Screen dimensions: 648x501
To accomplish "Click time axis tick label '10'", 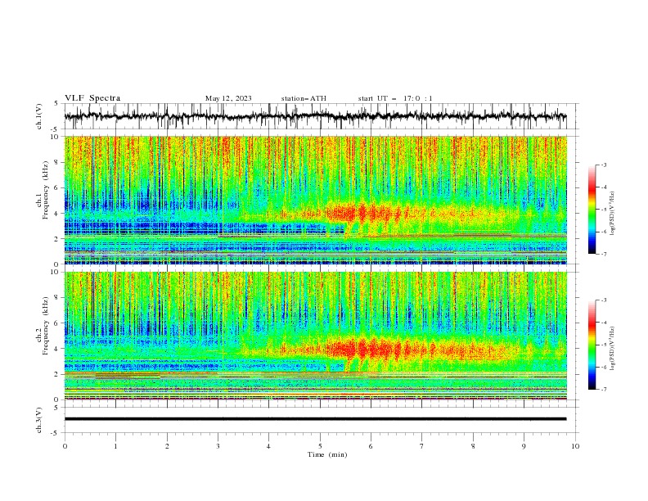I will click(575, 446).
